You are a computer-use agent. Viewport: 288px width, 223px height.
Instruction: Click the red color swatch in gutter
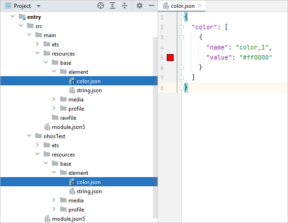coord(170,57)
